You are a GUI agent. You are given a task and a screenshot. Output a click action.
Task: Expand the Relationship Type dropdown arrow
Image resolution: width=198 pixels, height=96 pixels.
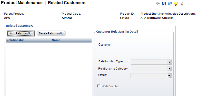[169, 62]
